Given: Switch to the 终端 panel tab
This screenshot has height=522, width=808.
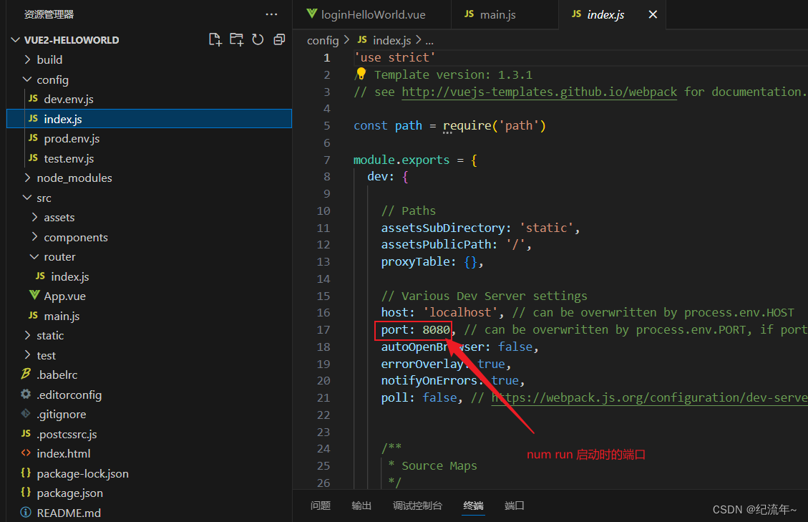Looking at the screenshot, I should click(473, 505).
